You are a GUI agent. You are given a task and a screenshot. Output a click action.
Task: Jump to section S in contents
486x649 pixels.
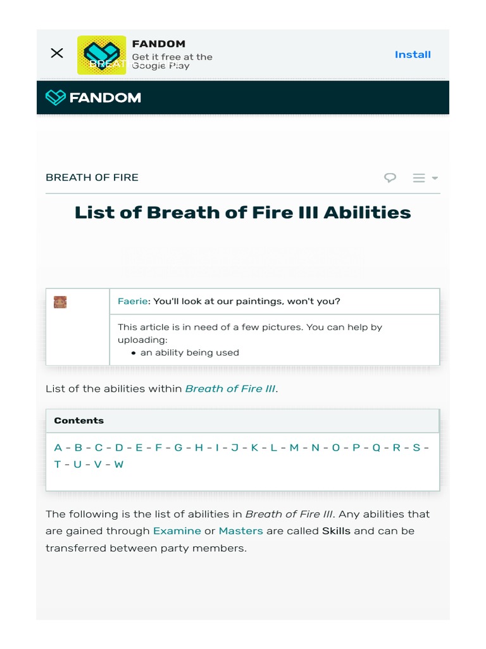coord(416,447)
